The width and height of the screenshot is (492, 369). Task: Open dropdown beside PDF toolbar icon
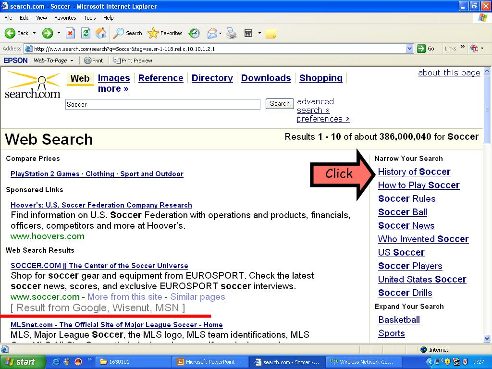coord(482,49)
